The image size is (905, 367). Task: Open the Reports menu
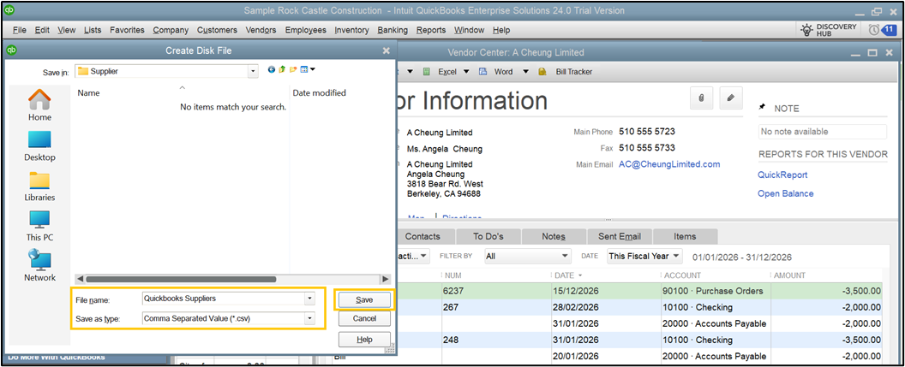(x=430, y=30)
